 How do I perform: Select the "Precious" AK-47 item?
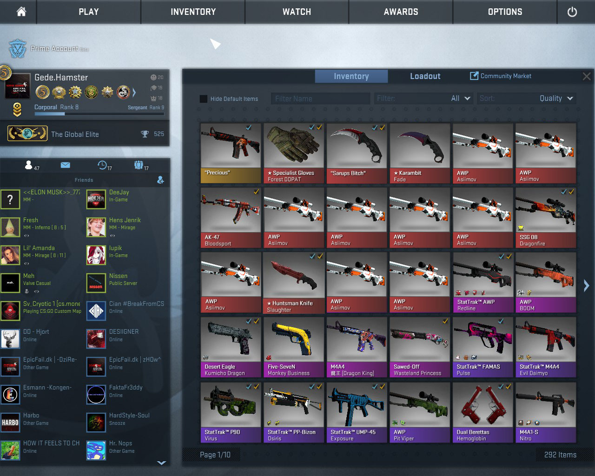click(x=231, y=153)
